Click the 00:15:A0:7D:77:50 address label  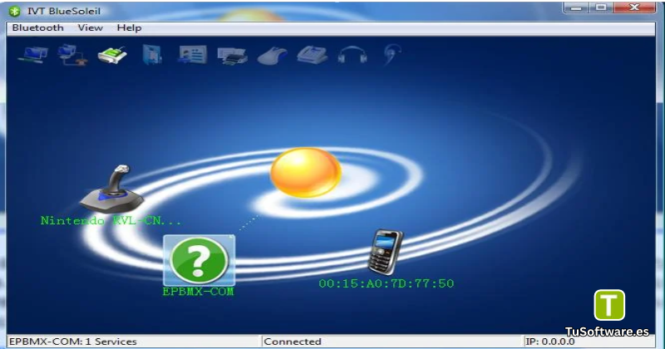coord(386,283)
